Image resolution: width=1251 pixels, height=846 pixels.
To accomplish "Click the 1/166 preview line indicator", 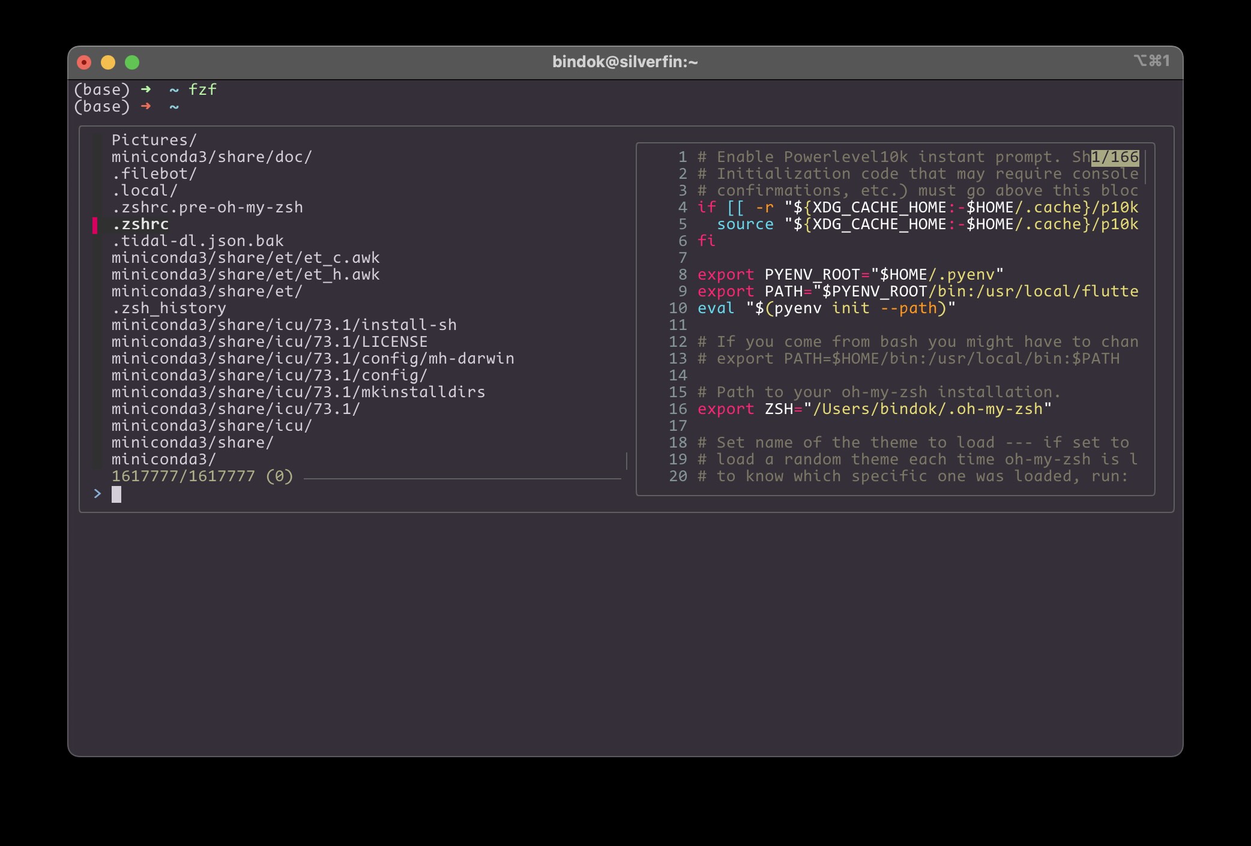I will (1115, 157).
